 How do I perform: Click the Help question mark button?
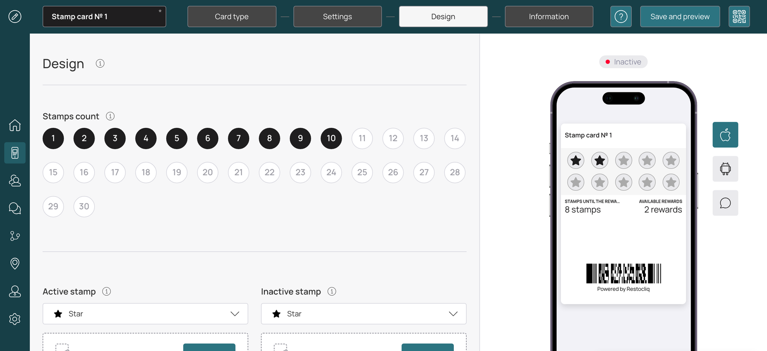(x=621, y=17)
